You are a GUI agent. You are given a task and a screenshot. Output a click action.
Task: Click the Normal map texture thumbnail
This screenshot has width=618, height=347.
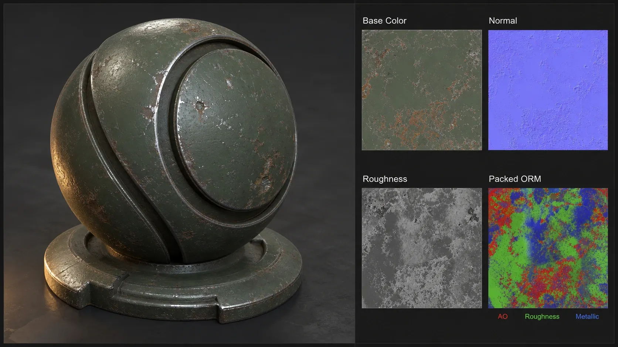click(548, 90)
